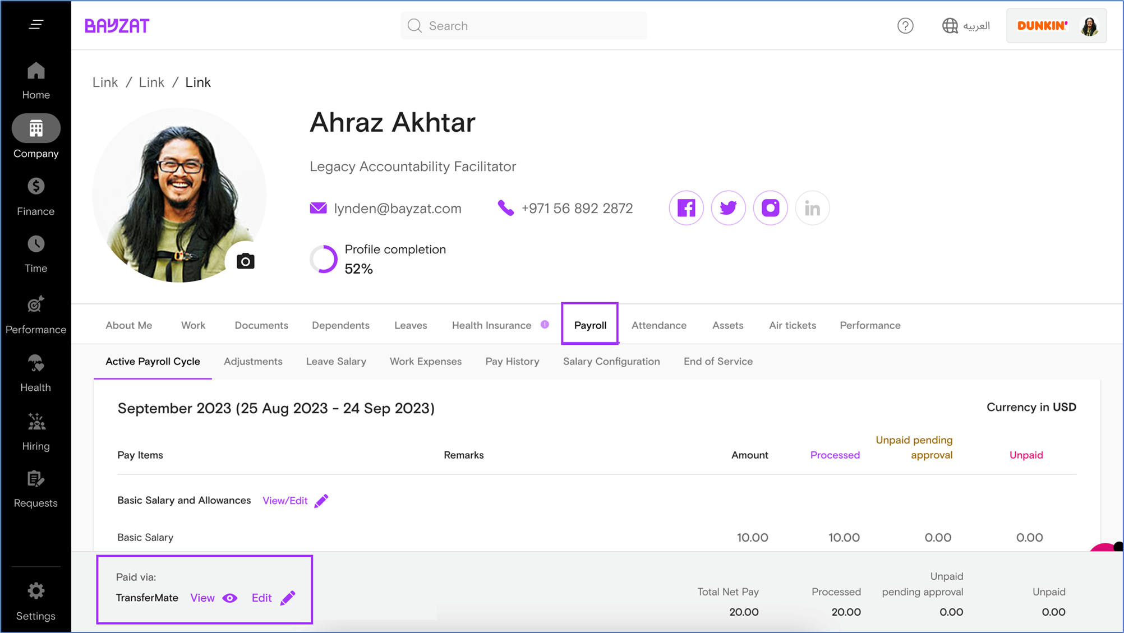The height and width of the screenshot is (633, 1124).
Task: Click the help question mark icon
Action: [905, 26]
